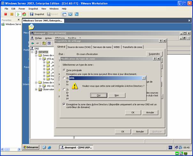Expand the Do... folder under srfd.agr
This screenshot has height=156, width=193.
point(44,76)
